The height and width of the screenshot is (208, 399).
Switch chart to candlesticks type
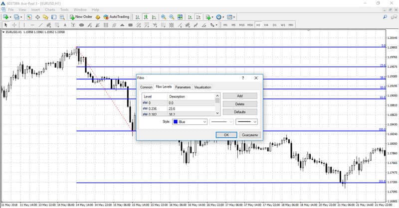coord(146,17)
